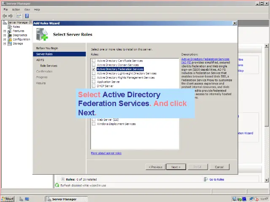Image resolution: width=270 pixels, height=202 pixels.
Task: Expand the Diagnostics tree node
Action: tap(5, 35)
